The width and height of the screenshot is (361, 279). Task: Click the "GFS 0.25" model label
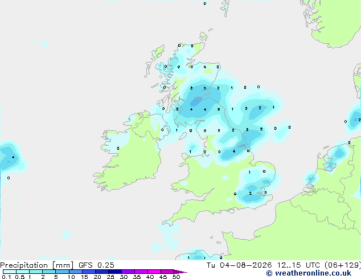pos(96,265)
